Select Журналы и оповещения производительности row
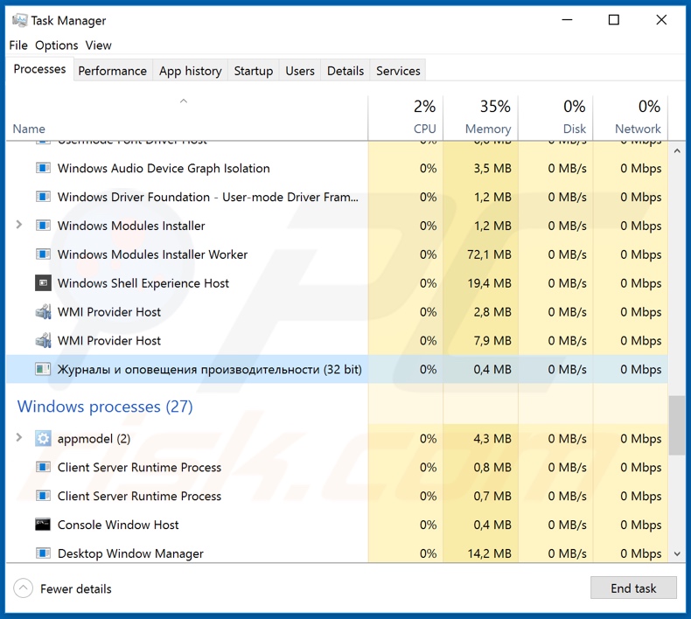Image resolution: width=691 pixels, height=619 pixels. pyautogui.click(x=337, y=369)
